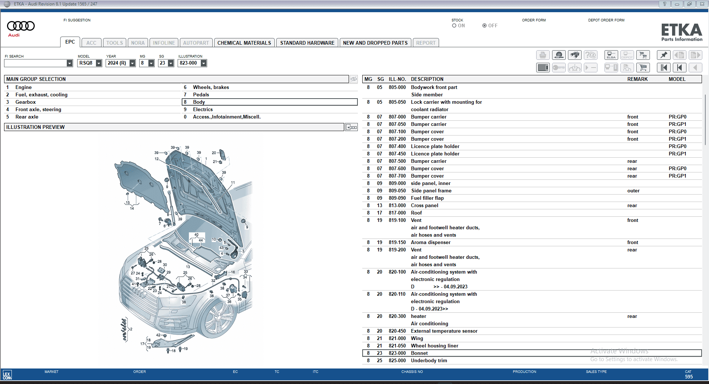
Task: Expand the Model RSQ8 dropdown
Action: 99,63
